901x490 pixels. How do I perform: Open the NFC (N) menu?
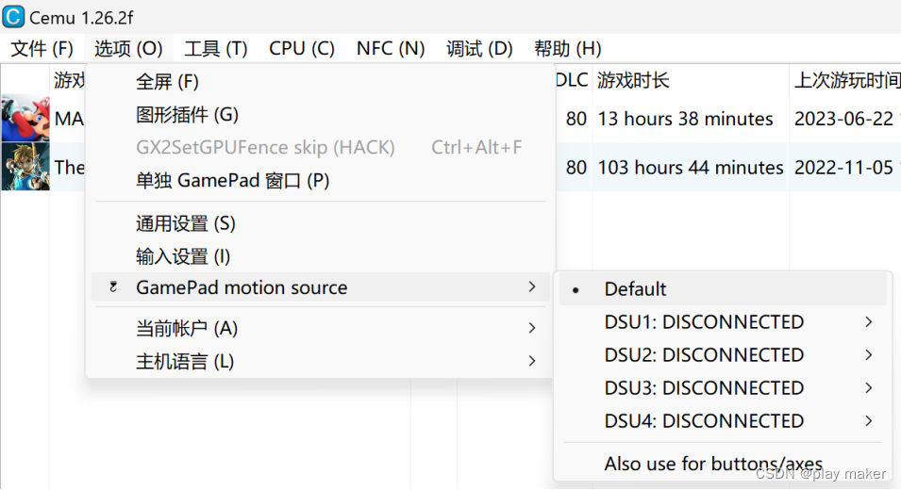pyautogui.click(x=391, y=49)
